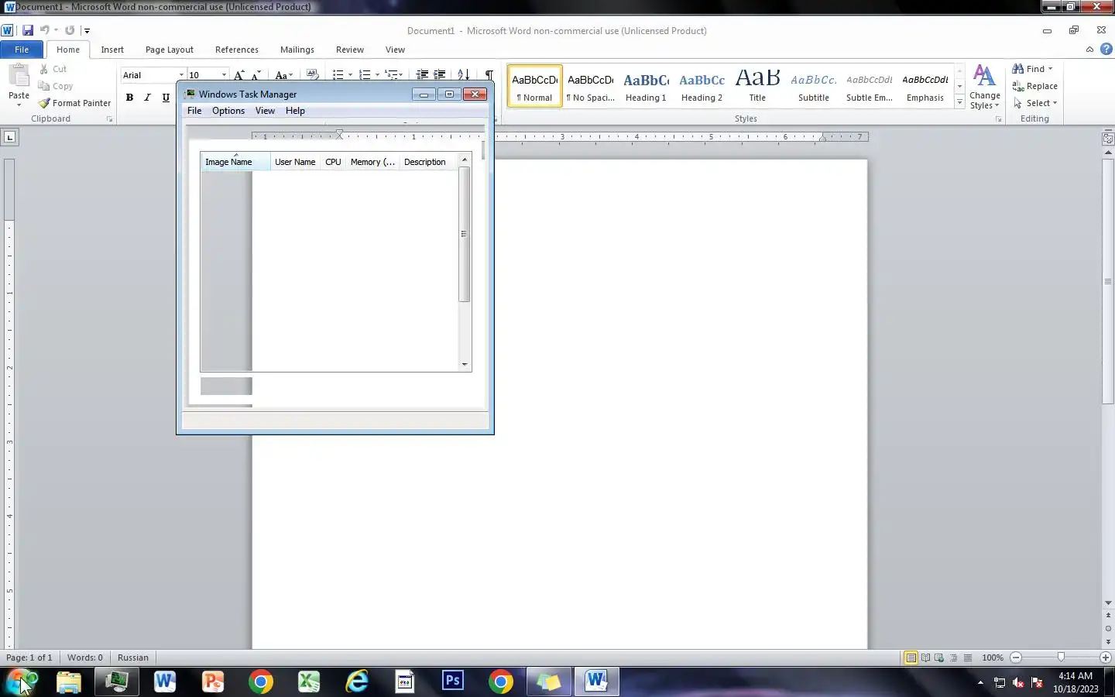This screenshot has height=697, width=1115.
Task: Undo the last action
Action: pyautogui.click(x=45, y=30)
